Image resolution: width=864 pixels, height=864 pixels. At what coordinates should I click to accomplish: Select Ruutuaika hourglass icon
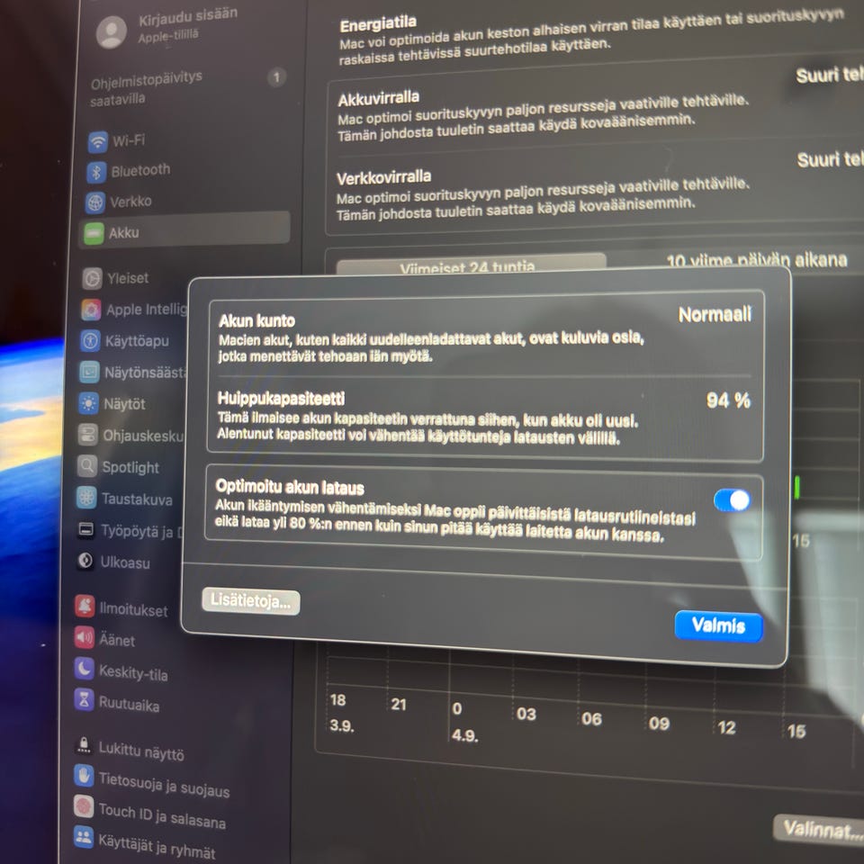pos(84,700)
